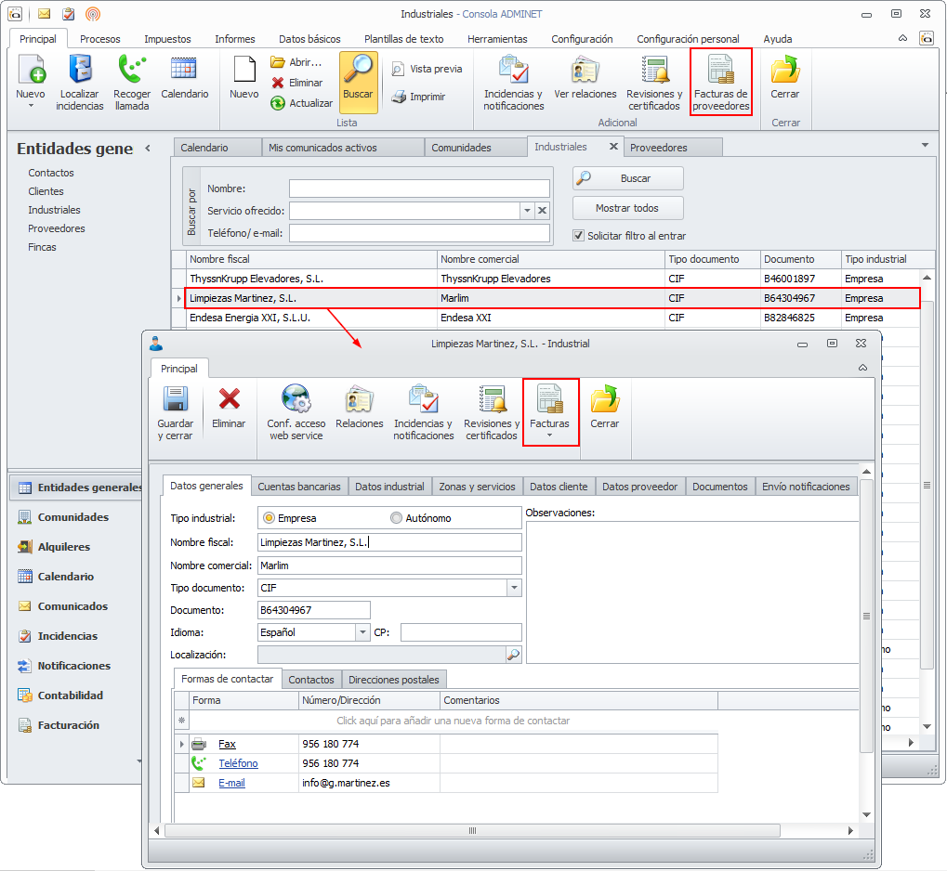Click the Fax link
This screenshot has width=947, height=871.
(227, 744)
